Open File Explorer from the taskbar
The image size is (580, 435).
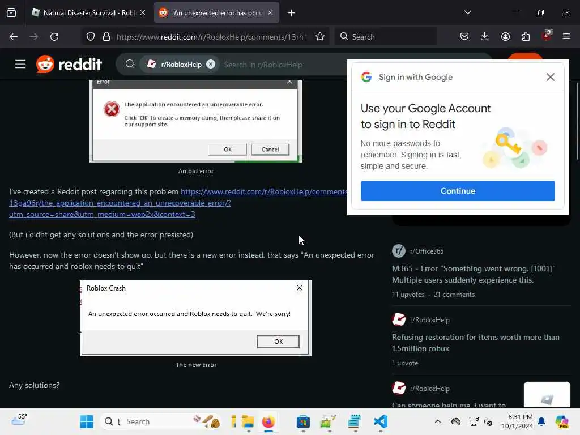[248, 421]
